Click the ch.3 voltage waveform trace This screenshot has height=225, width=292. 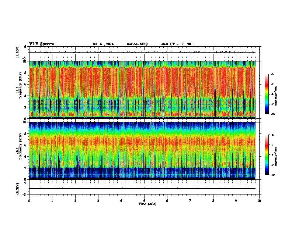point(142,189)
